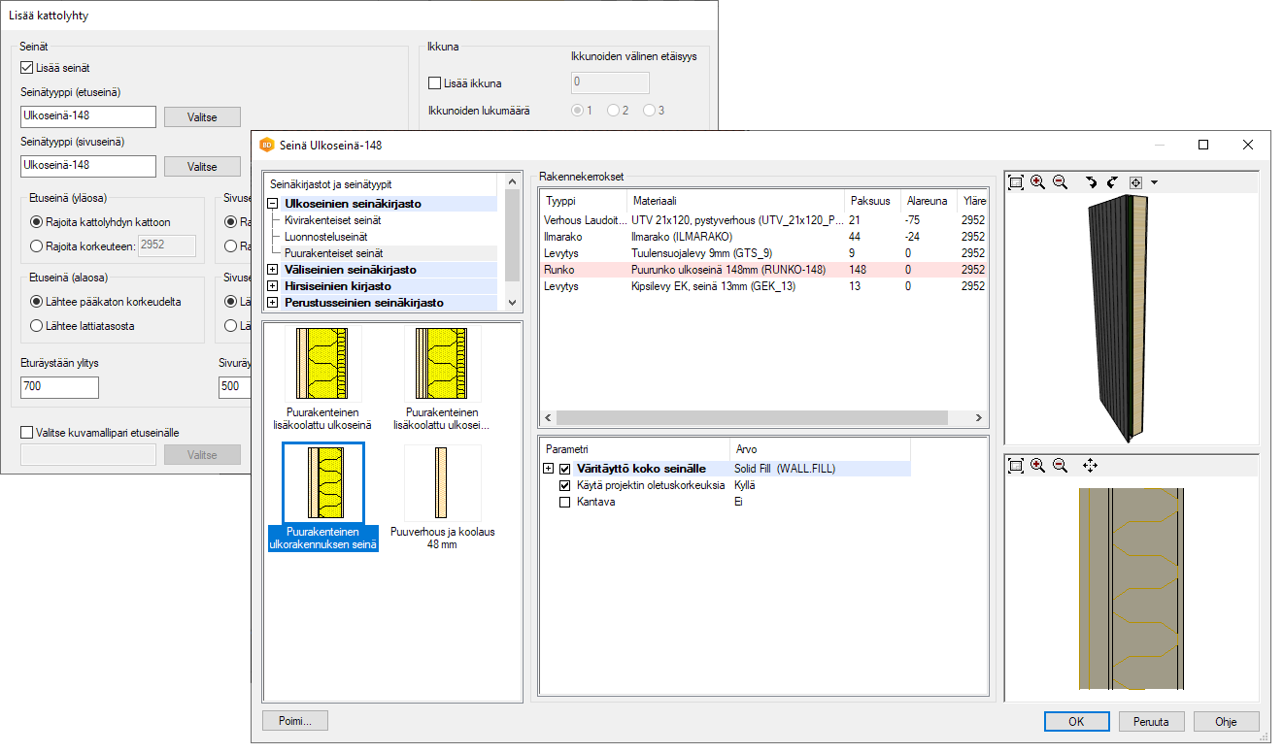Zoom in on the 3D wall preview
Screen dimensions: 1284x753
point(1037,182)
